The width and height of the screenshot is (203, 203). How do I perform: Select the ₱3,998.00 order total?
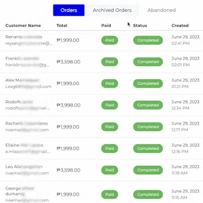[69, 105]
